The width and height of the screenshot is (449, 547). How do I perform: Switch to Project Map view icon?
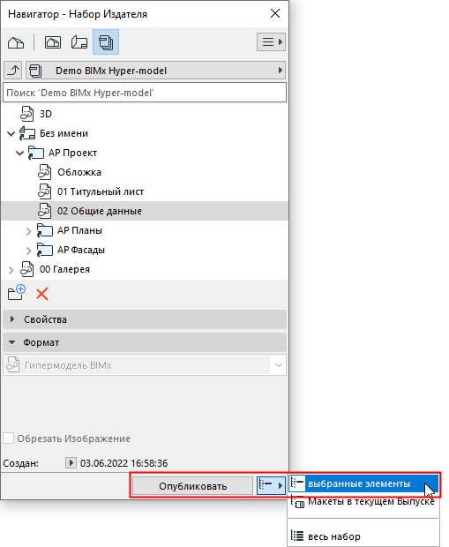point(16,42)
